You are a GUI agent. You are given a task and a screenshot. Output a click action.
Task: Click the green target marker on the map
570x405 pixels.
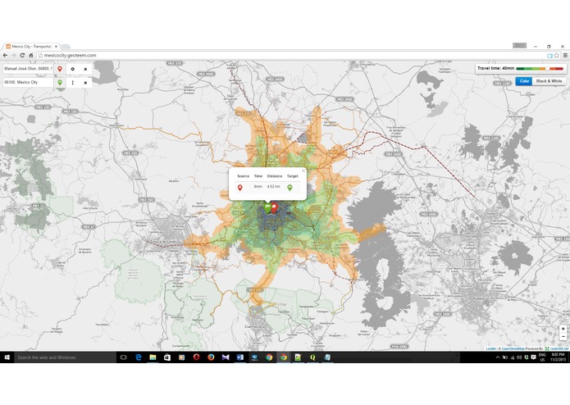pos(267,207)
